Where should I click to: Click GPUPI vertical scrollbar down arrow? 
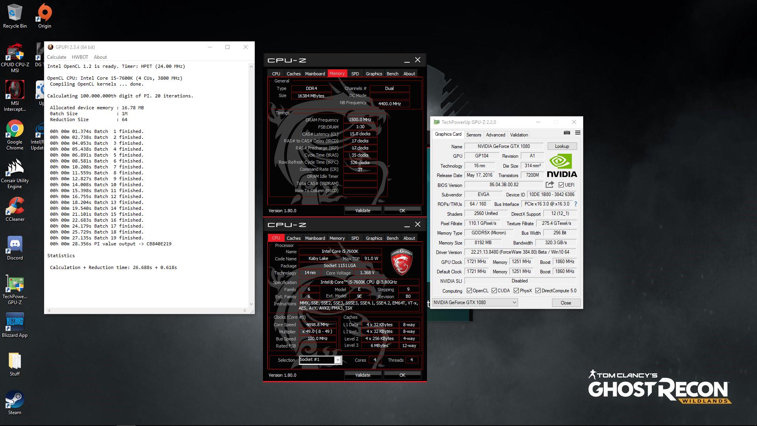[252, 304]
